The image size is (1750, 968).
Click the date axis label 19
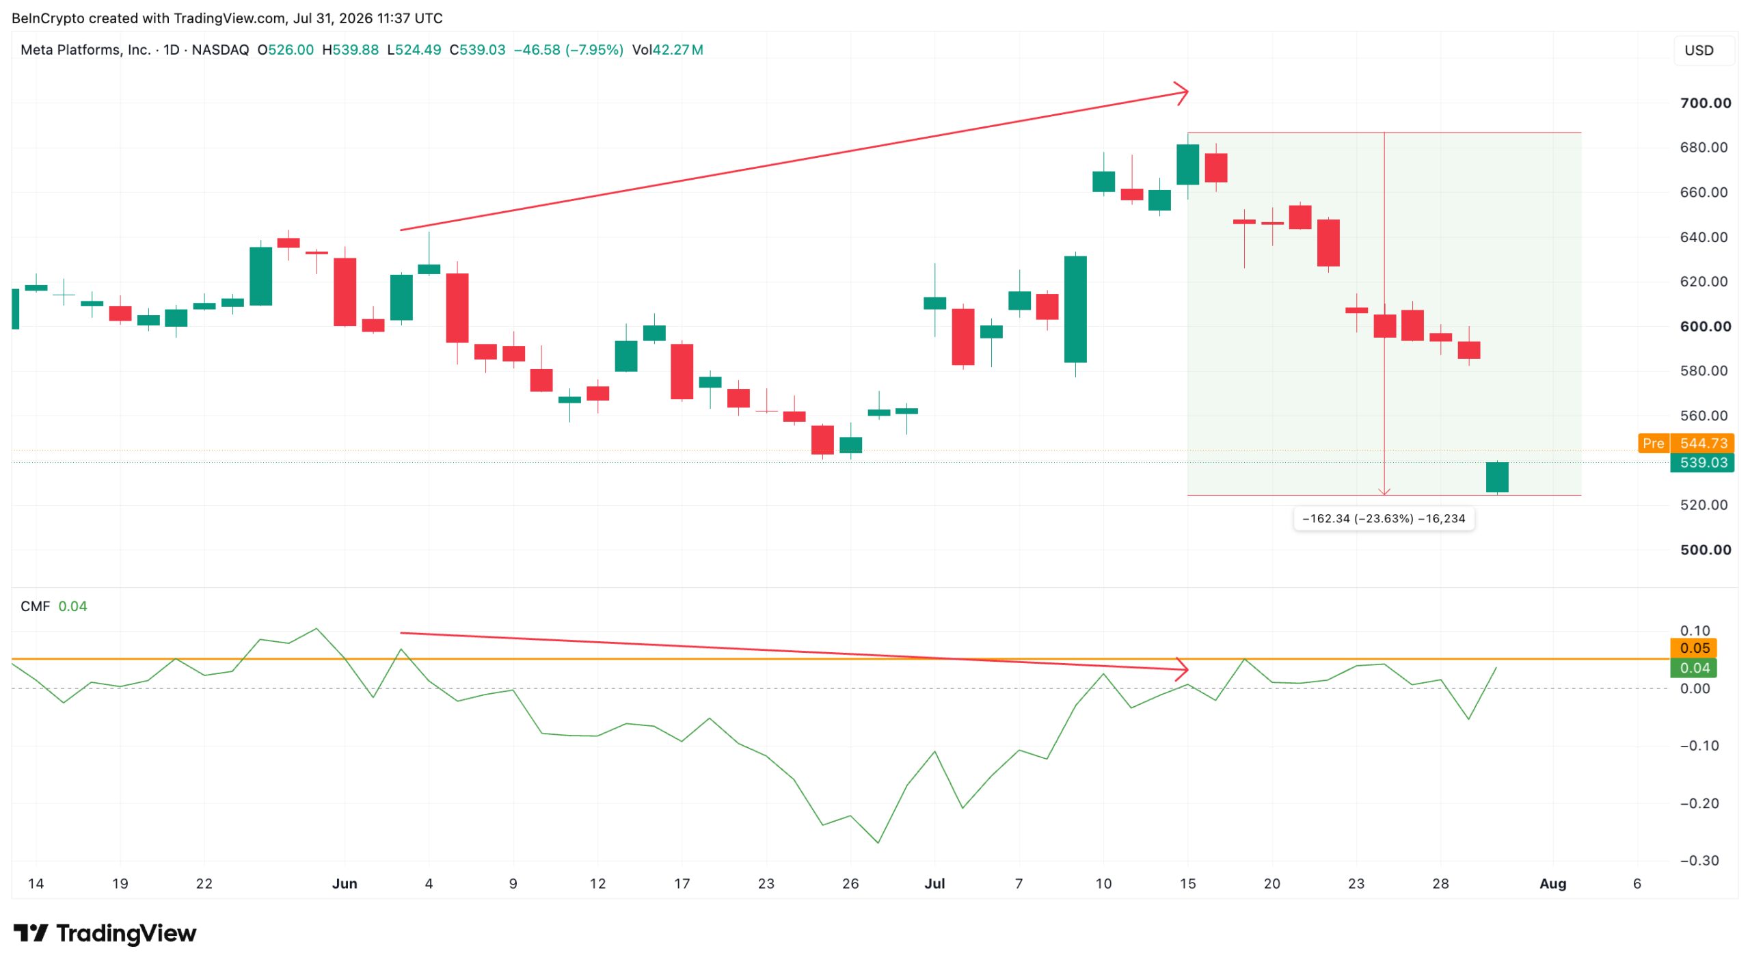coord(120,884)
